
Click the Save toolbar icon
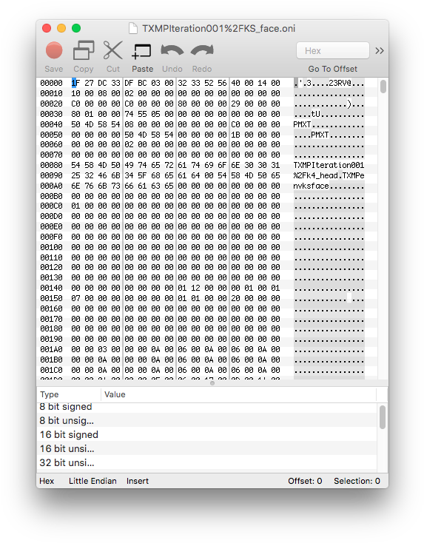[x=54, y=50]
